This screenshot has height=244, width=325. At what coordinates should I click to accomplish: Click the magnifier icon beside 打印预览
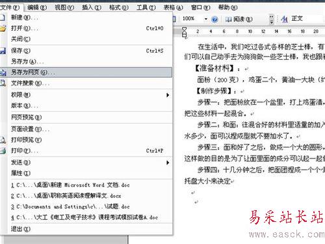pyautogui.click(x=3, y=140)
